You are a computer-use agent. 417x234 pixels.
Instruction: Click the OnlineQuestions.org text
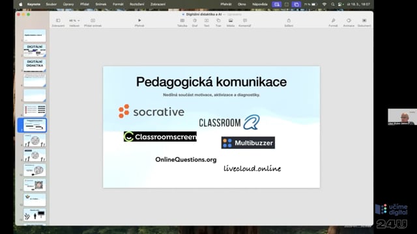click(186, 159)
